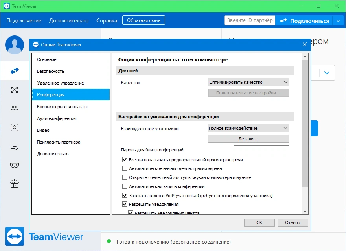Select the Компьютеры и контакты options category
This screenshot has height=251, width=346.
click(x=71, y=107)
